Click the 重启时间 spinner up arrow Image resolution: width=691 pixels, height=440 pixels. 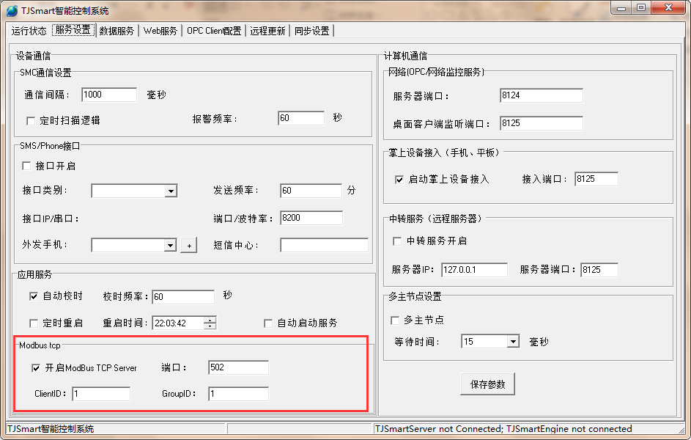click(x=210, y=320)
